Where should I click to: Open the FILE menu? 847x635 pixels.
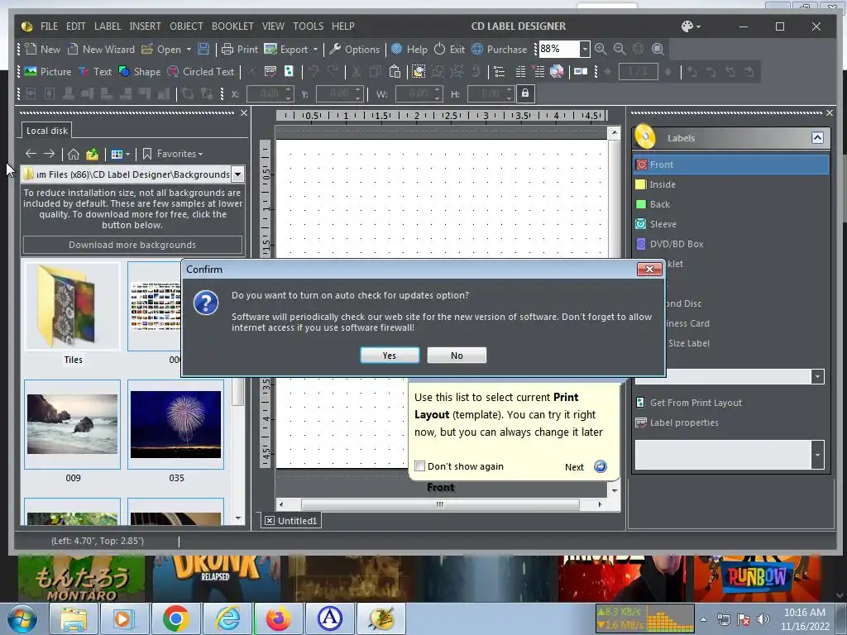point(49,26)
